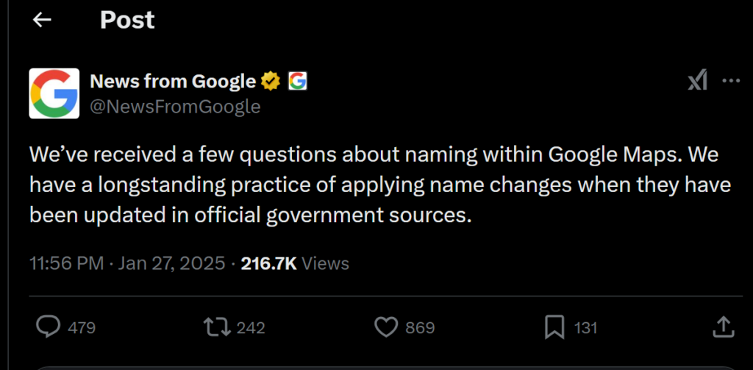Click the 11:56 PM Jan 27, 2025 timestamp
Image resolution: width=753 pixels, height=370 pixels.
pos(127,263)
